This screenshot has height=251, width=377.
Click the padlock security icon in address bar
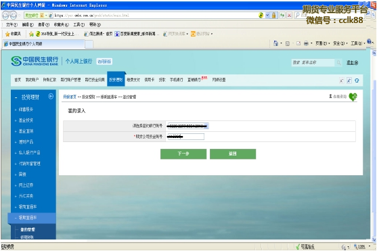[x=273, y=16]
